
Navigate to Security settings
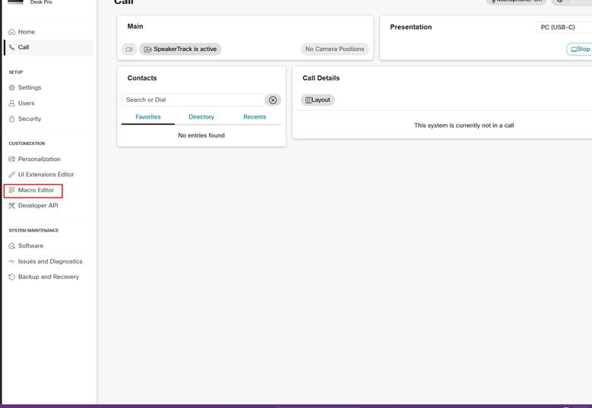(x=29, y=119)
